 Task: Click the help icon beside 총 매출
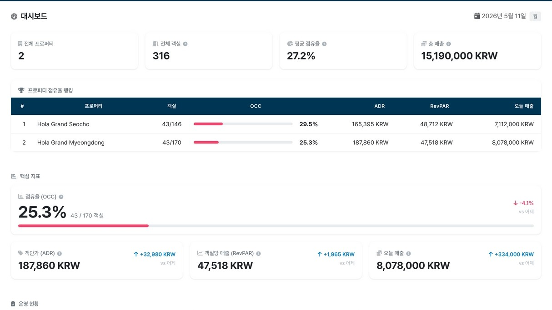[448, 44]
